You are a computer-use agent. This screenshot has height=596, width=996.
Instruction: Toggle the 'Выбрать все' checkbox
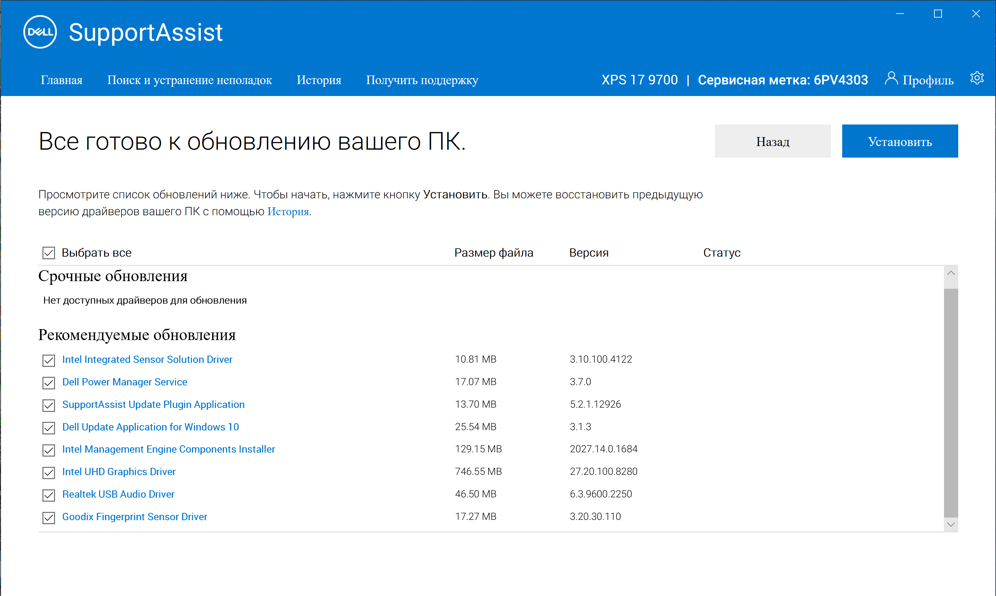click(49, 253)
